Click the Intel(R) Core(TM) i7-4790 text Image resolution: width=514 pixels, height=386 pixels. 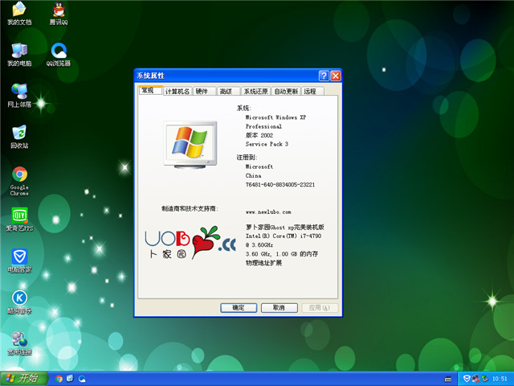pyautogui.click(x=284, y=236)
